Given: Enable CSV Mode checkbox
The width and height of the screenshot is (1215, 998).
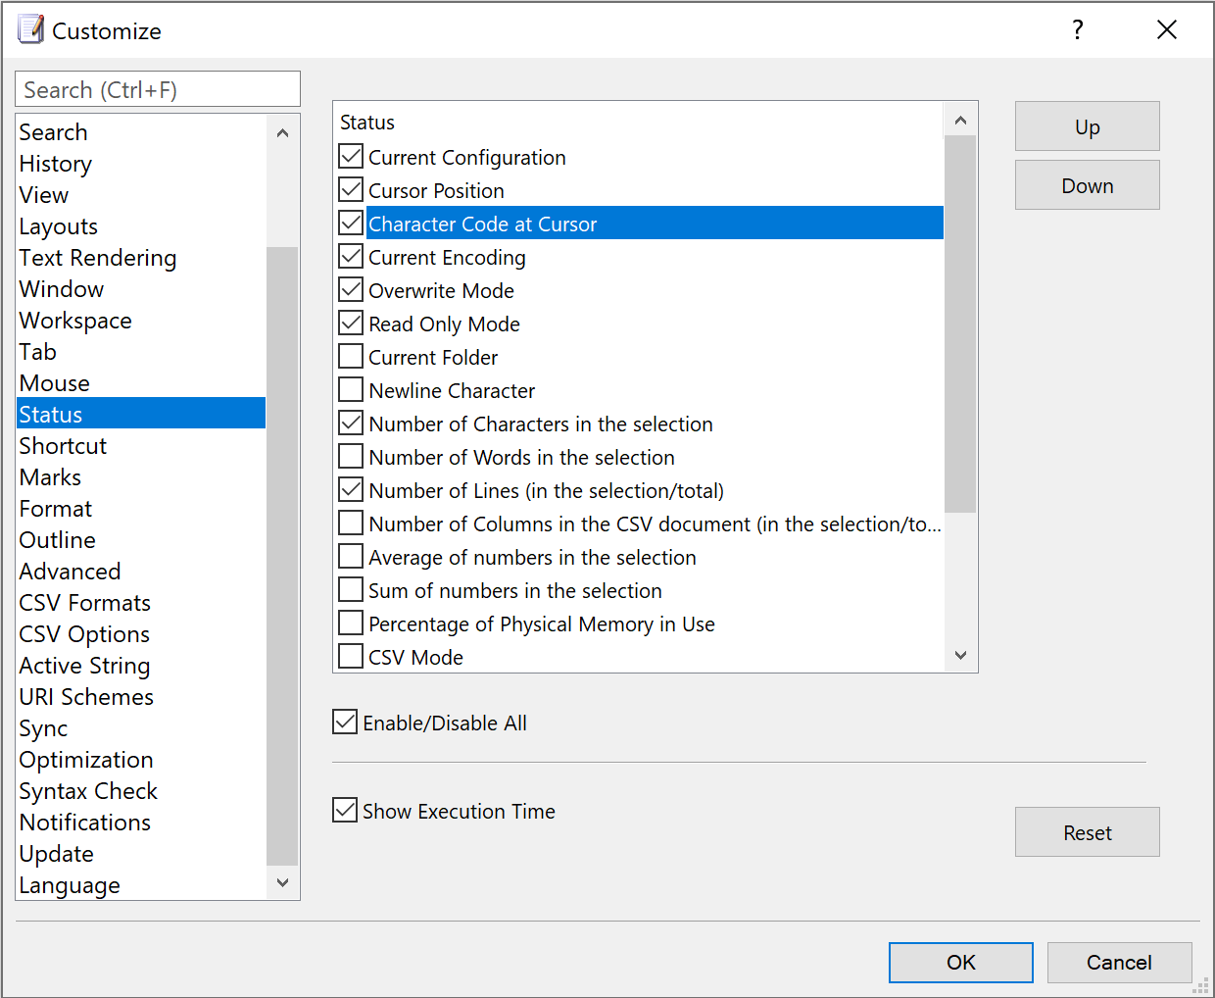Looking at the screenshot, I should pos(351,655).
